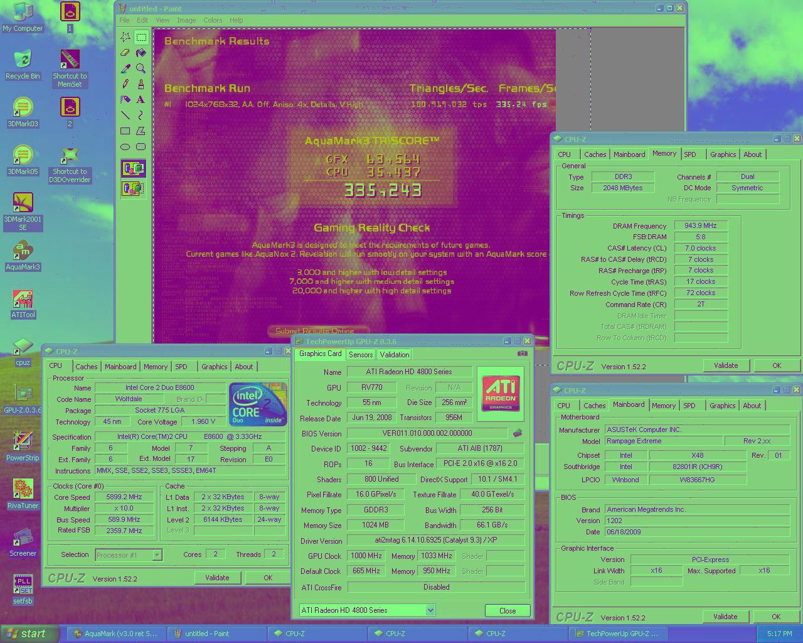The height and width of the screenshot is (643, 803).
Task: Open SPD tab in top-right CPU-Z memory window
Action: pos(690,154)
